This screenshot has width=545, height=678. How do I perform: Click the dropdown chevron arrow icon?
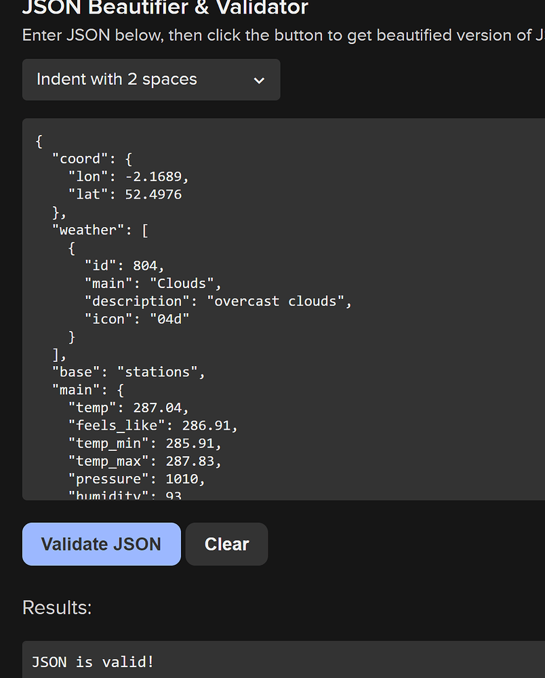[259, 79]
